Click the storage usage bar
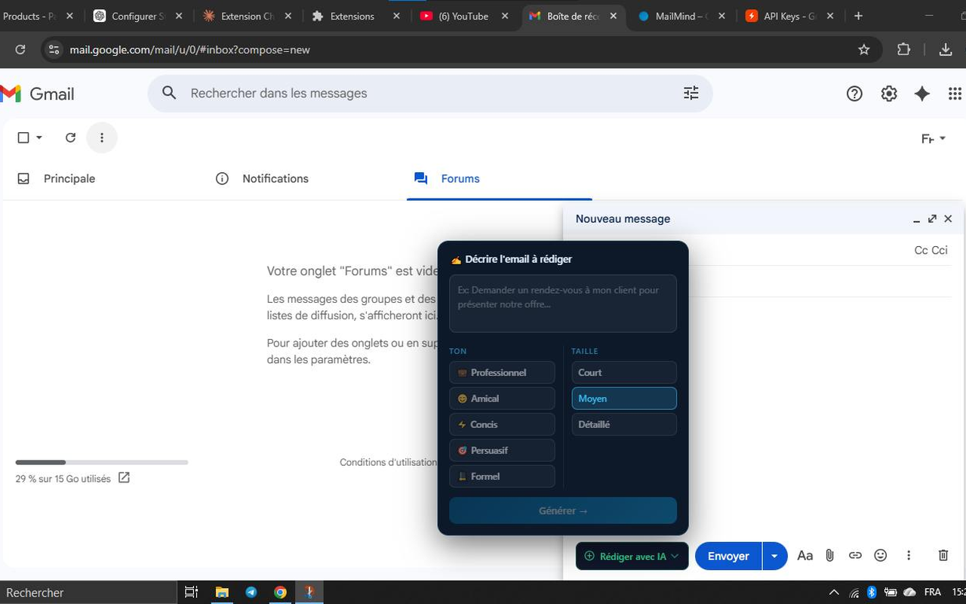This screenshot has height=604, width=966. coord(102,462)
